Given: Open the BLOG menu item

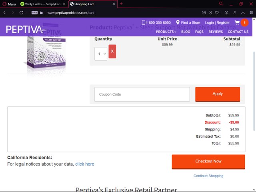Looking at the screenshot, I should pos(186,32).
